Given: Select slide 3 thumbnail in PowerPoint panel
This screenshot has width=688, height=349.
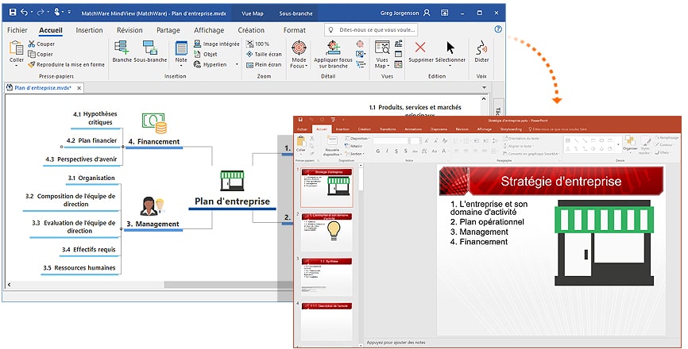Looking at the screenshot, I should (x=327, y=277).
